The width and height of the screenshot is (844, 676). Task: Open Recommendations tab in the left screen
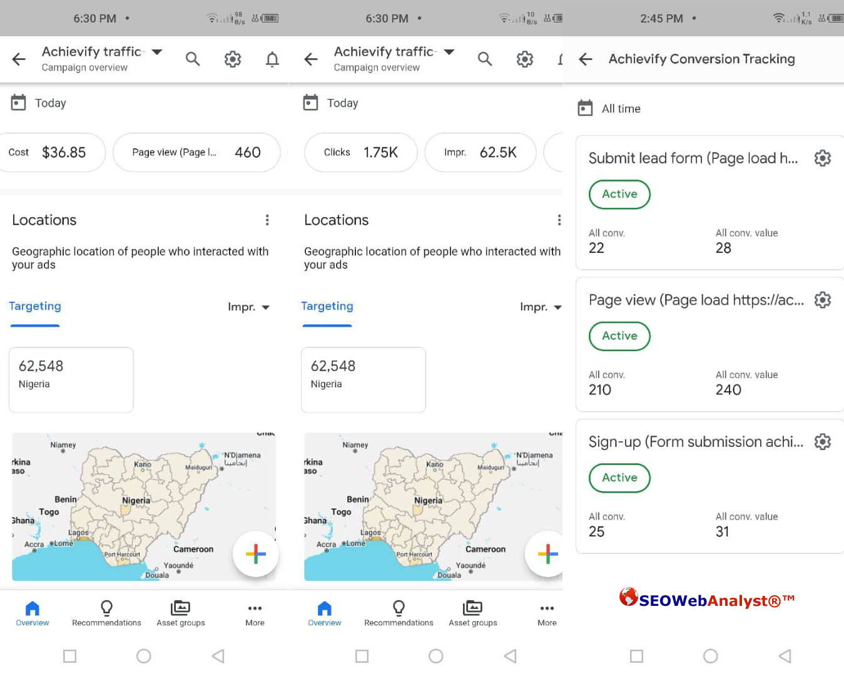pos(106,613)
